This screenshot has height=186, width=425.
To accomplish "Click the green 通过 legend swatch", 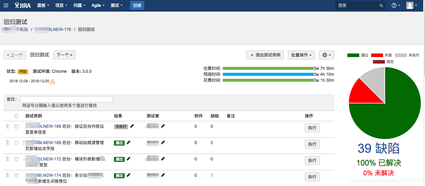I will pos(353,55).
